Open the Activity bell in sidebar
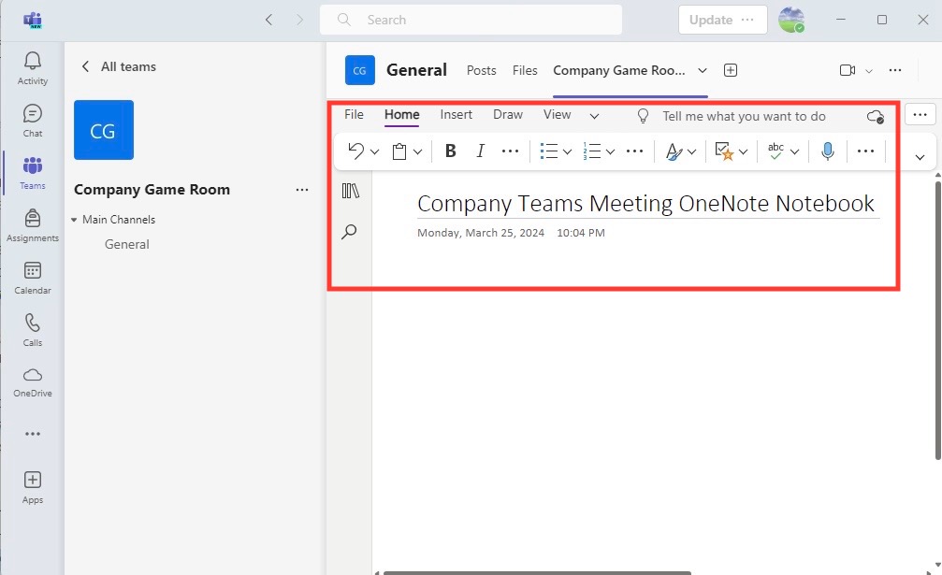This screenshot has height=575, width=942. coord(33,68)
